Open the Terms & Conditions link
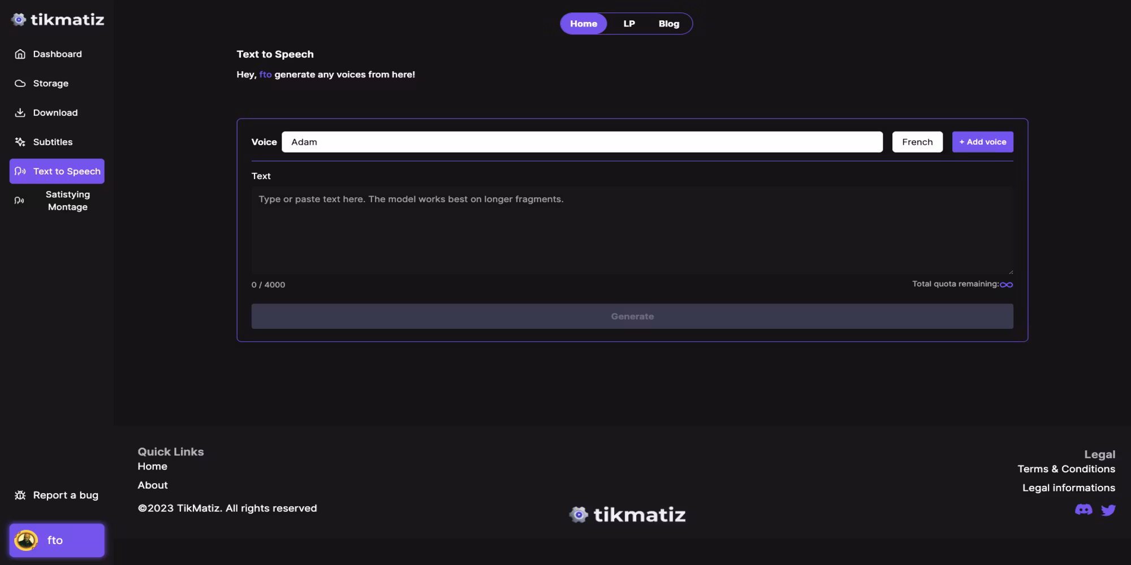 [1066, 469]
